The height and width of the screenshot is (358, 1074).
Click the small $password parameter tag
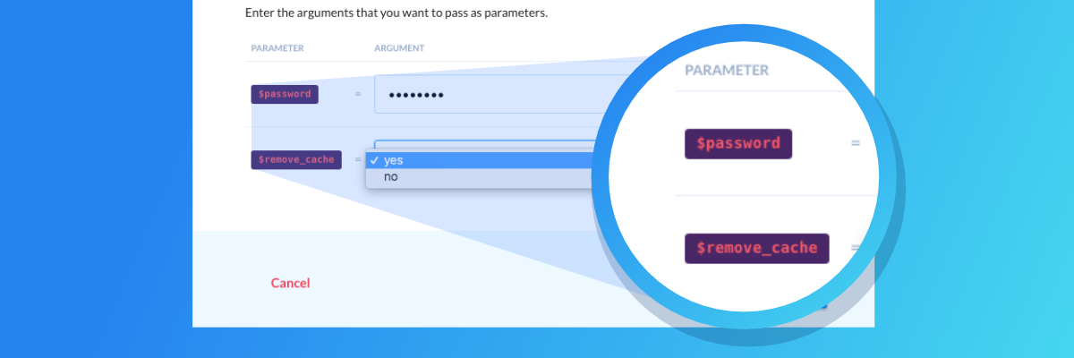284,94
